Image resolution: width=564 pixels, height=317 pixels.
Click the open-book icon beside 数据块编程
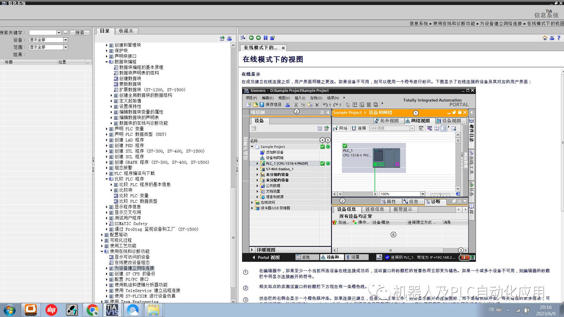tap(111, 62)
